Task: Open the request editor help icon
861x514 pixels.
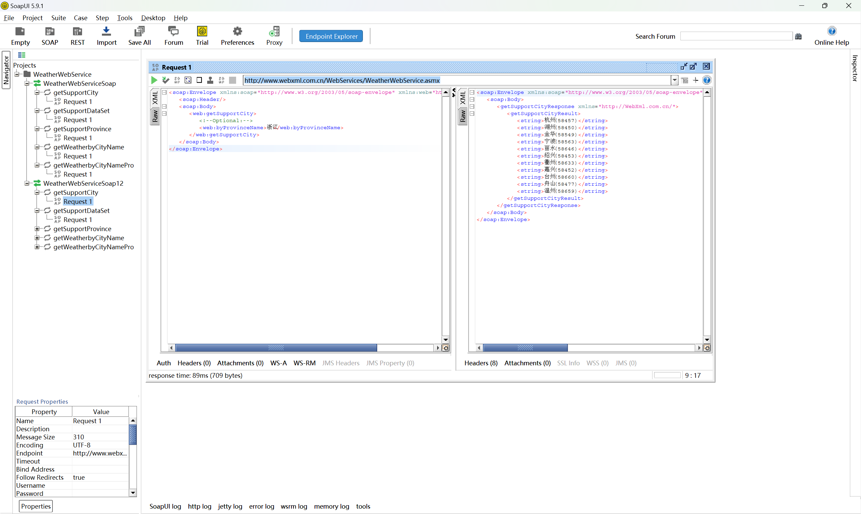Action: [x=707, y=80]
